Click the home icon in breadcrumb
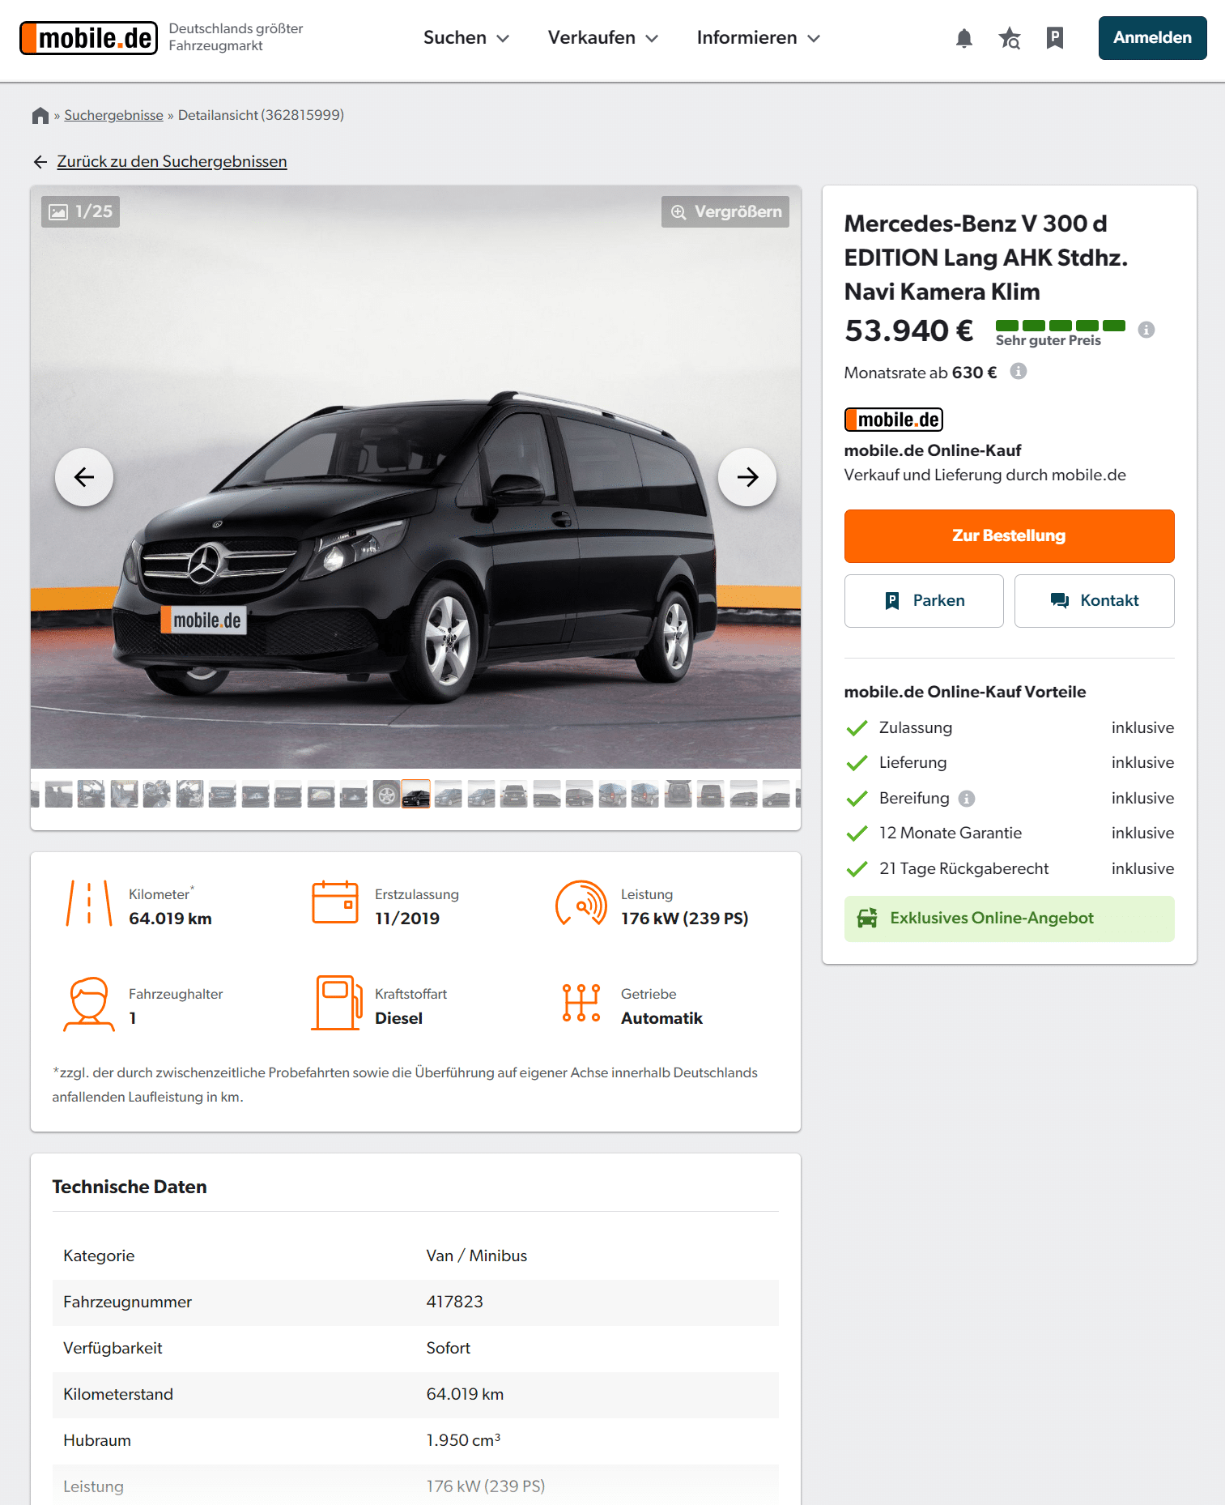Viewport: 1225px width, 1505px height. click(x=40, y=116)
